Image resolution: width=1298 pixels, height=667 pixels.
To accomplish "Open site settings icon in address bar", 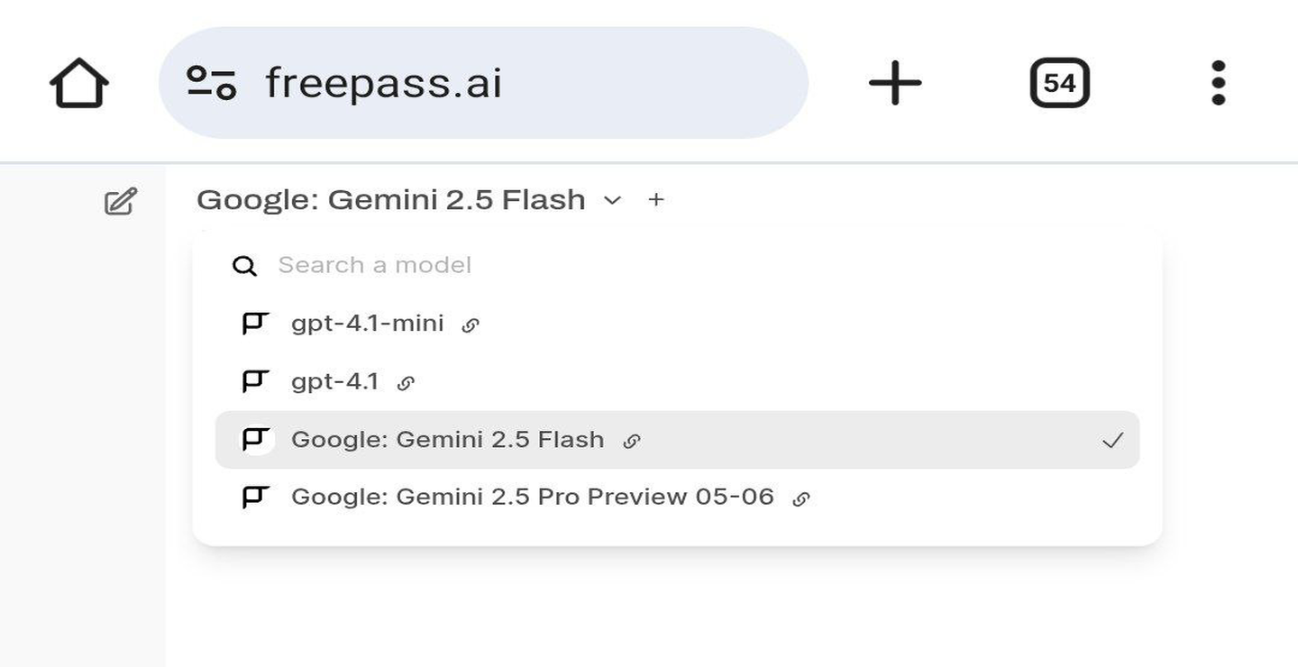I will pyautogui.click(x=211, y=83).
